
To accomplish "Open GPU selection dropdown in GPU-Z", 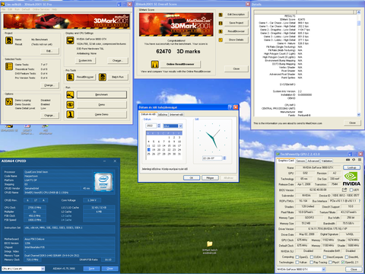I will (324, 269).
